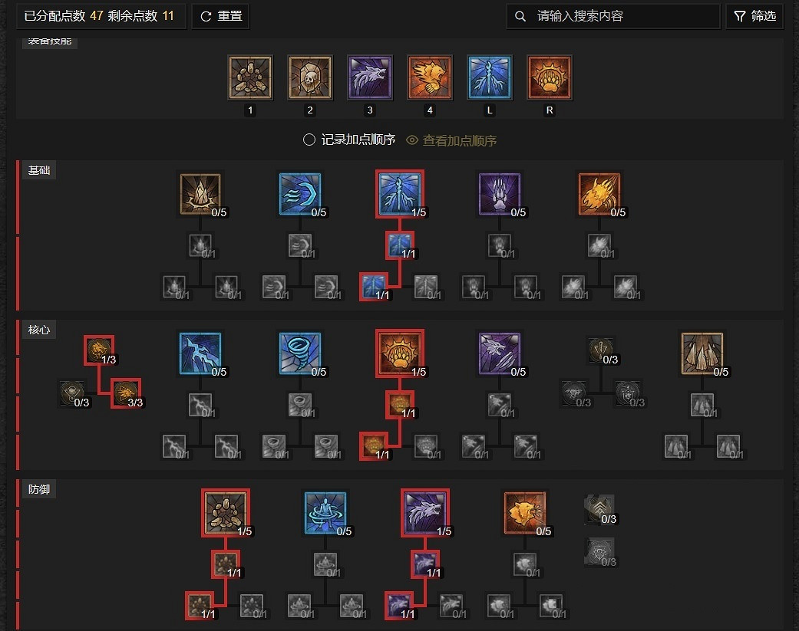The height and width of the screenshot is (631, 799).
Task: Click the 查看加点顺序 eye link
Action: pyautogui.click(x=451, y=140)
